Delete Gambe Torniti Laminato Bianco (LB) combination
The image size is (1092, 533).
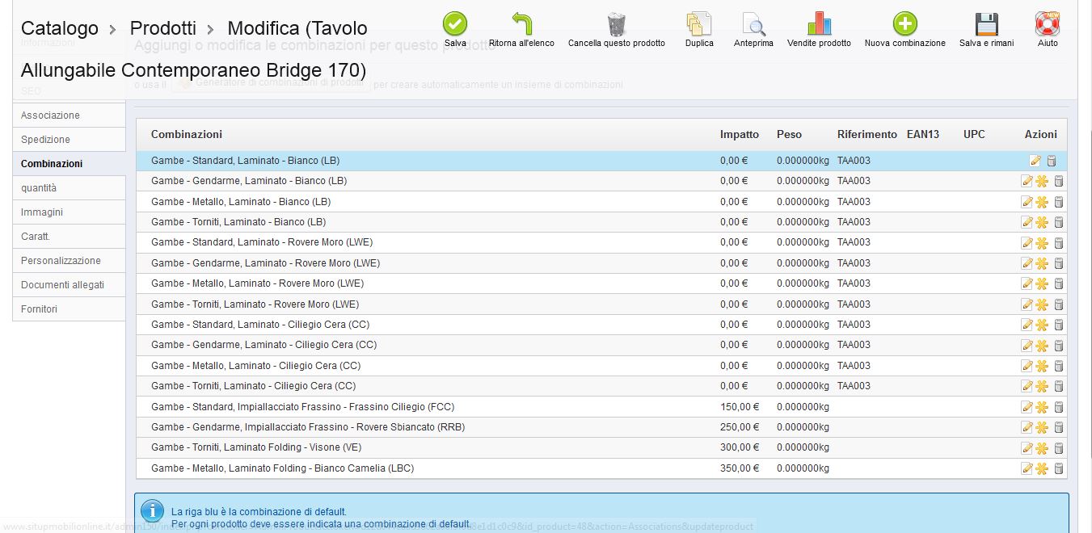click(1059, 222)
